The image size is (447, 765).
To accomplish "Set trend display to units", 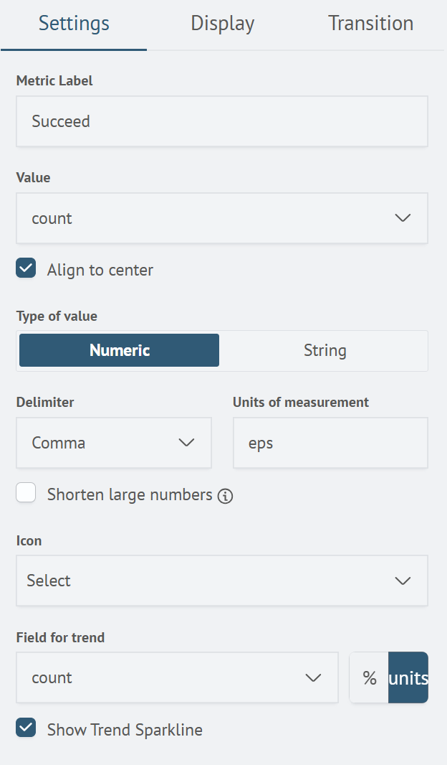I will 408,677.
